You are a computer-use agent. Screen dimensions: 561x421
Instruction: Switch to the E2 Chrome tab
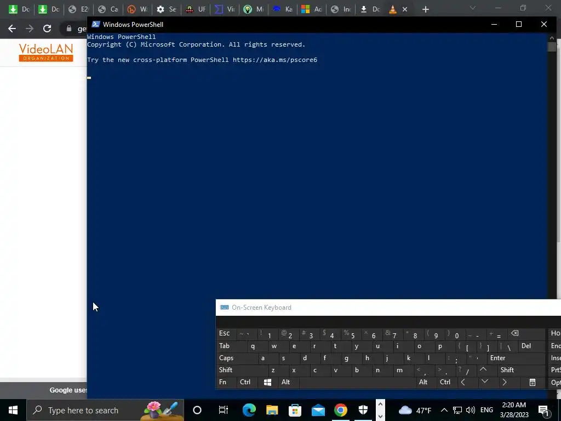pyautogui.click(x=79, y=9)
